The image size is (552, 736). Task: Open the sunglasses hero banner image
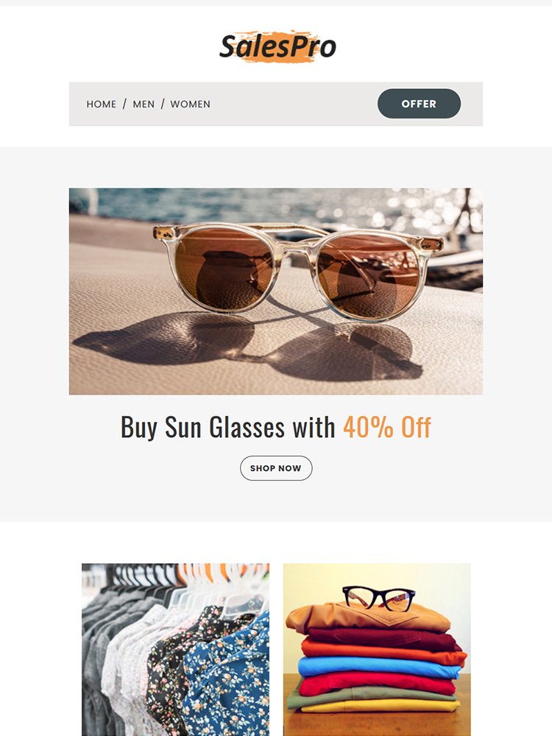coord(275,291)
